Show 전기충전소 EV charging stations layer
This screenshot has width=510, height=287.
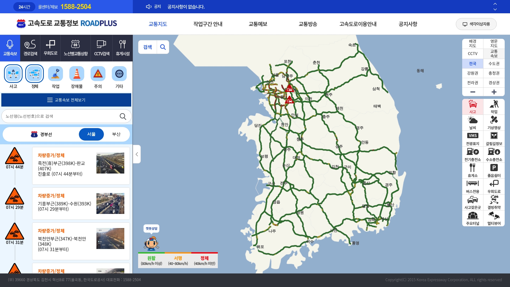pos(473,155)
